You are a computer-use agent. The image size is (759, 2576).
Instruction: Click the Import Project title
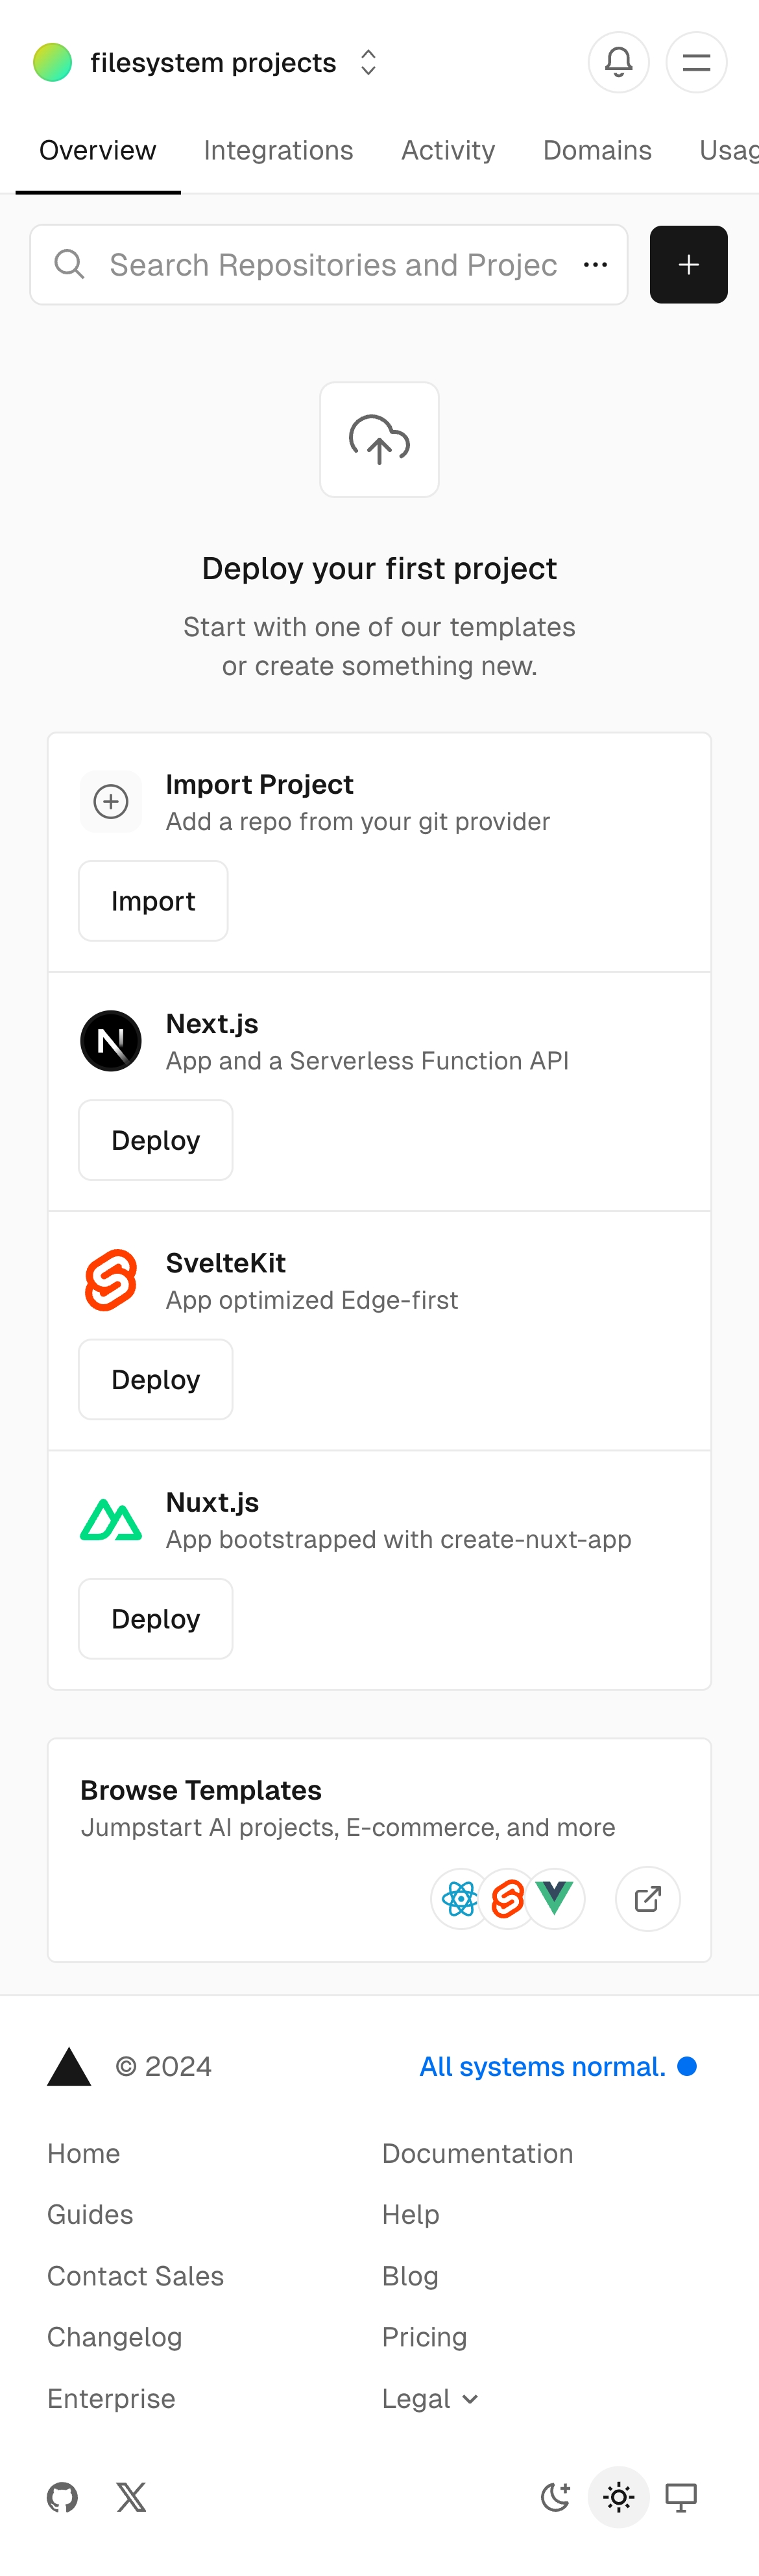tap(259, 784)
